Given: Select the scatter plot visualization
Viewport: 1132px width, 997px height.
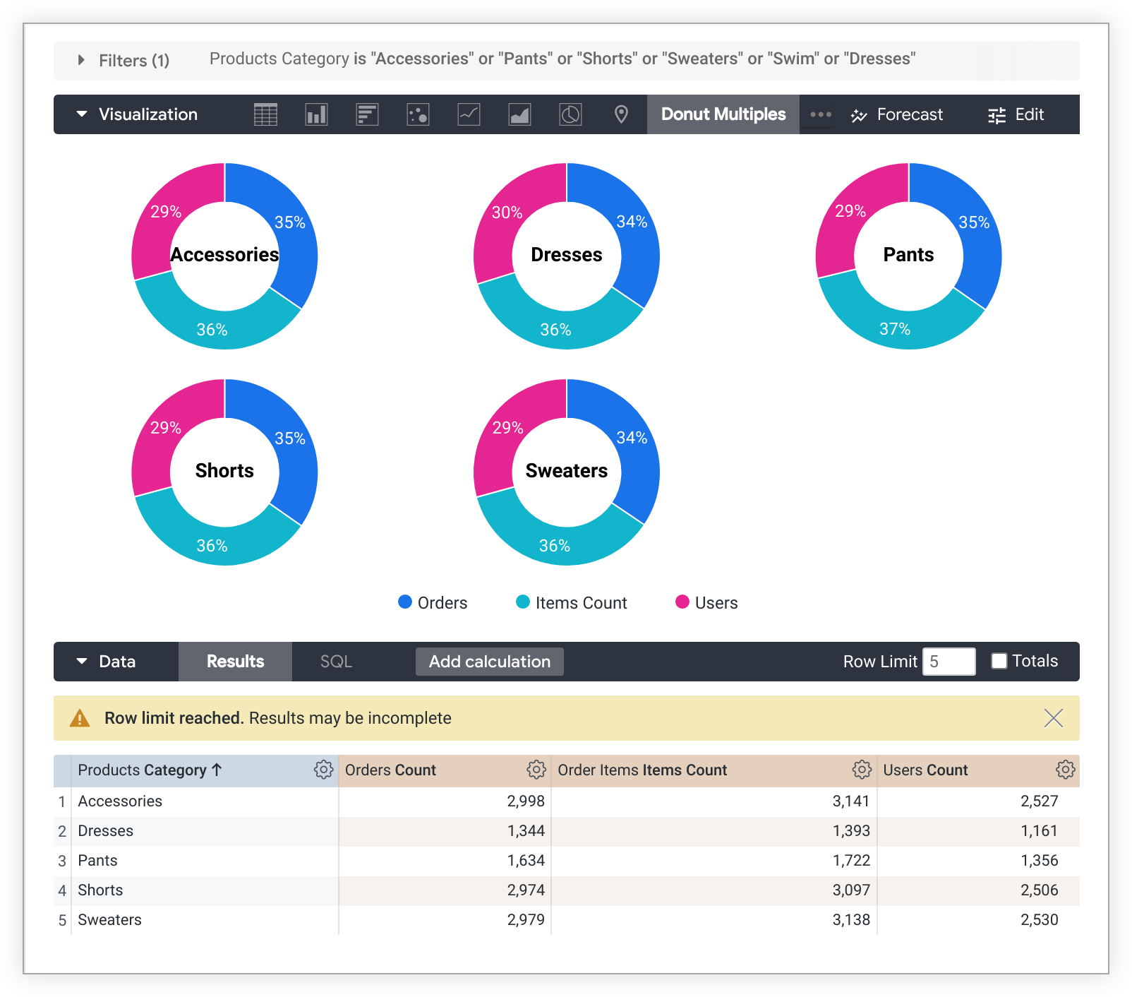Looking at the screenshot, I should 418,114.
